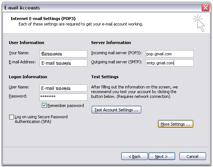This screenshot has height=167, width=213.
Task: Cancel the e-mail account setup
Action: (193, 156)
